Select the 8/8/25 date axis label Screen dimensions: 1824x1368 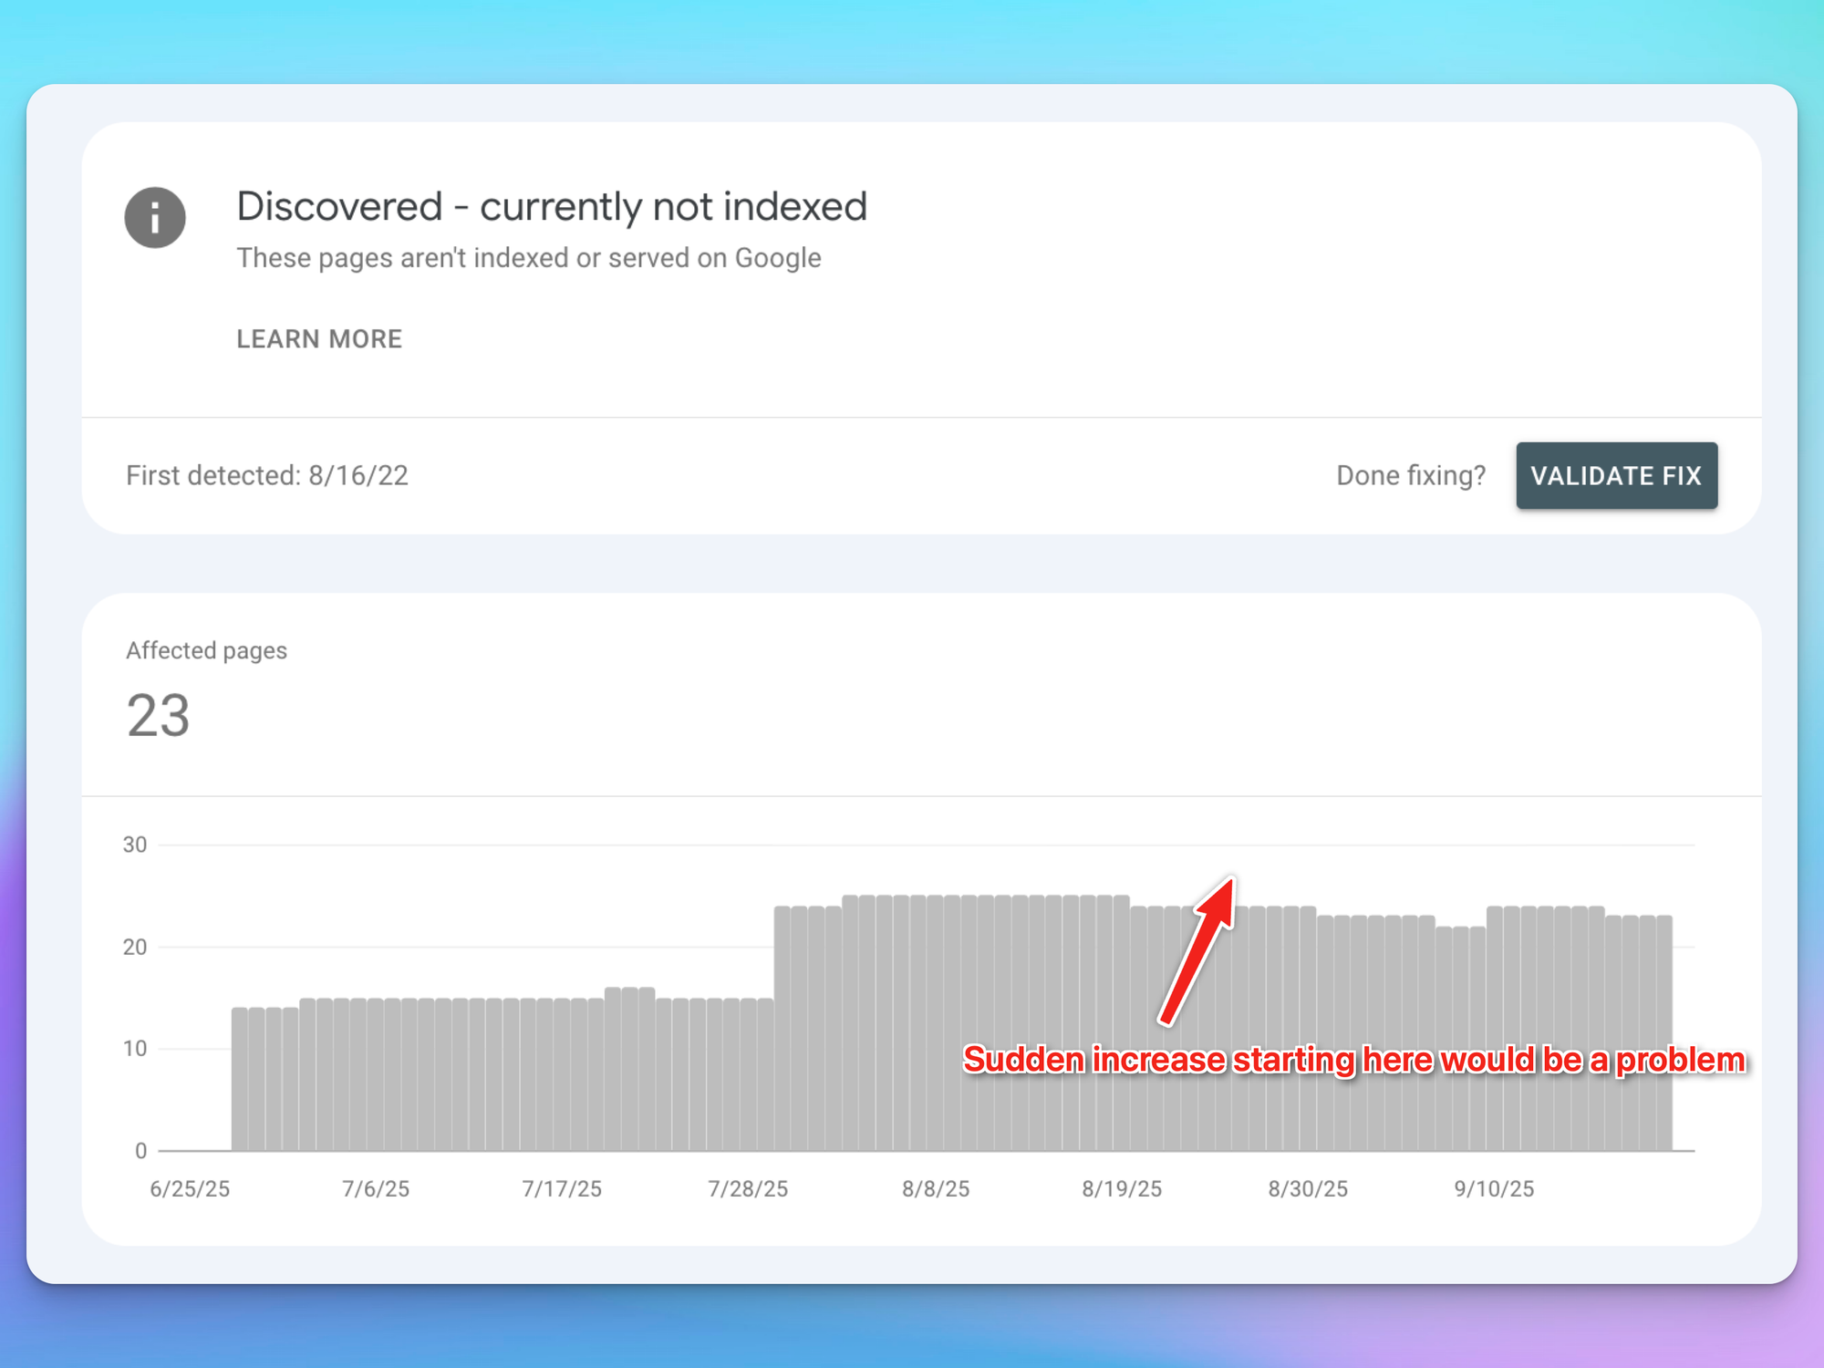coord(936,1188)
